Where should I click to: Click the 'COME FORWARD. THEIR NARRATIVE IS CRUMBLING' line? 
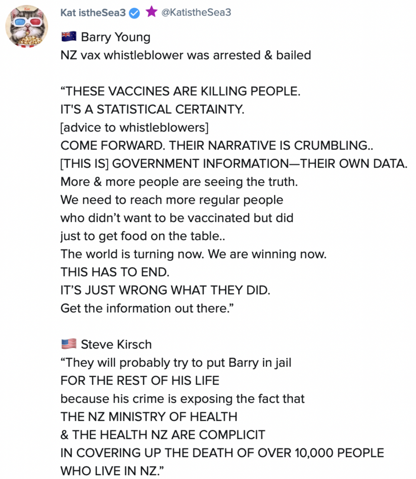[216, 146]
